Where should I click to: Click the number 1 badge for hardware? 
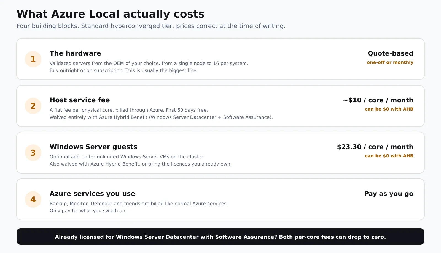point(33,59)
